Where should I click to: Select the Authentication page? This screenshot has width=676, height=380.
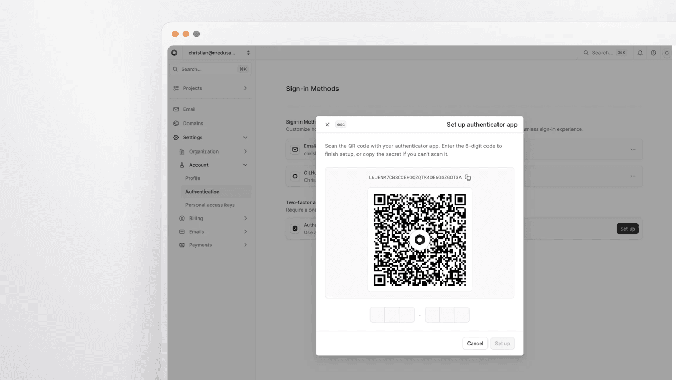click(217, 192)
